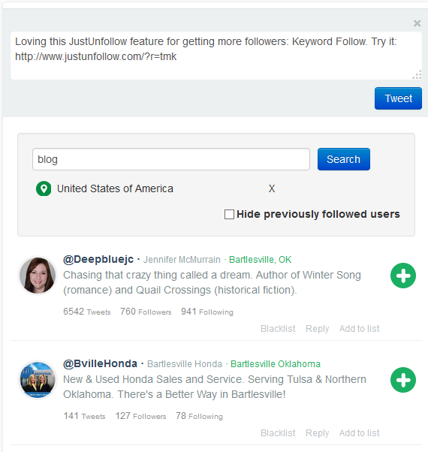Grab the tweet text area resize handle

[417, 74]
